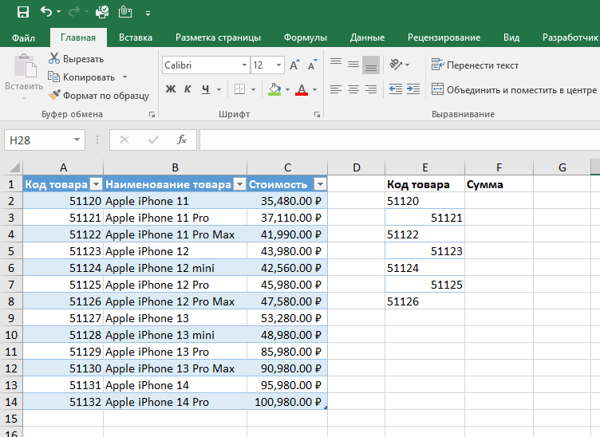Open filter dropdown for Код товара
This screenshot has width=600, height=437.
pos(96,185)
